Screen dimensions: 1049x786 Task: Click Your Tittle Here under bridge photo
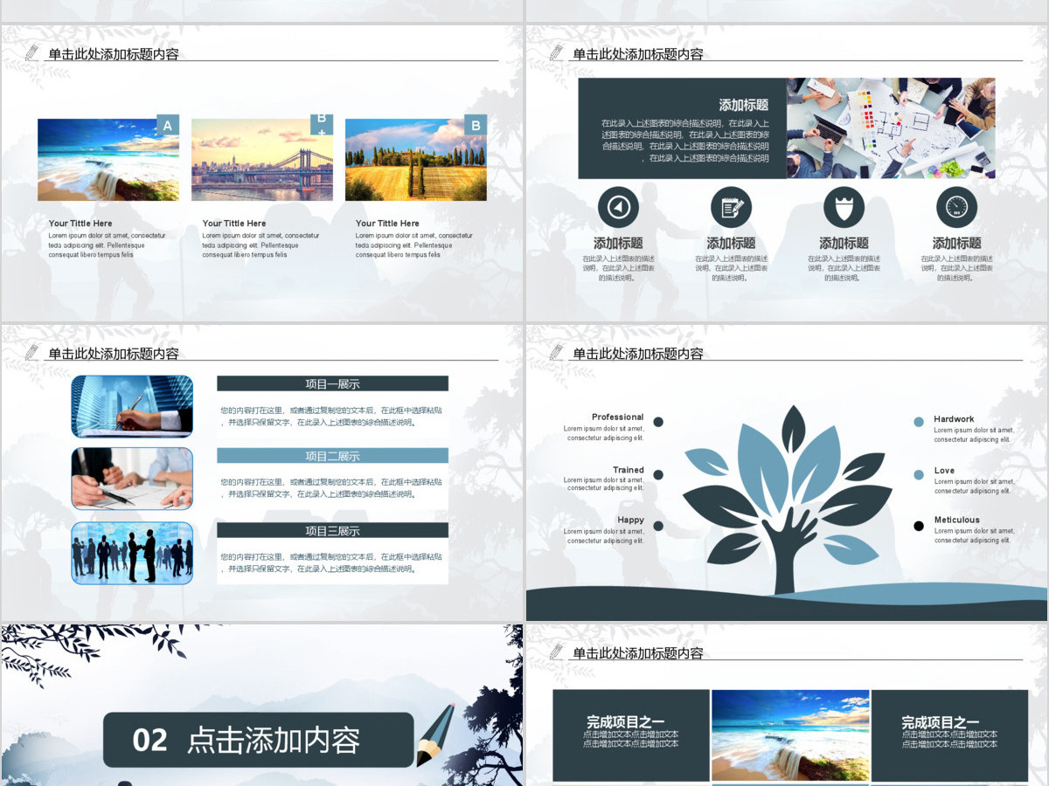(234, 224)
